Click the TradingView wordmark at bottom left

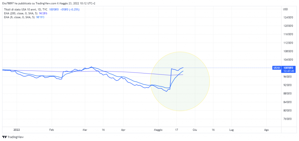point(15,137)
